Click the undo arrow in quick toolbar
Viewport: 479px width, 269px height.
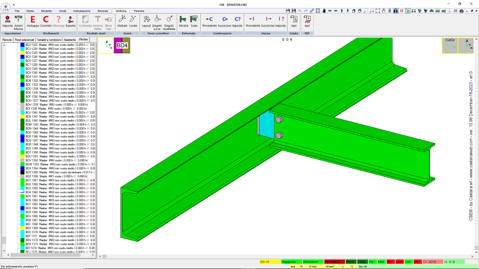[300, 10]
